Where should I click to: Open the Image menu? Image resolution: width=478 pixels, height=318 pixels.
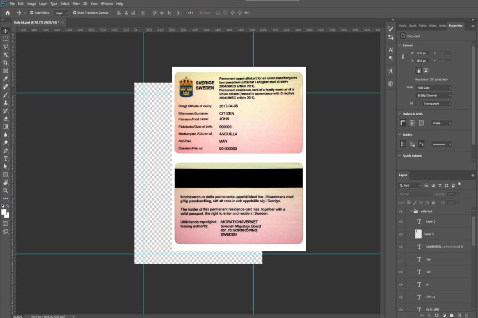coord(31,4)
